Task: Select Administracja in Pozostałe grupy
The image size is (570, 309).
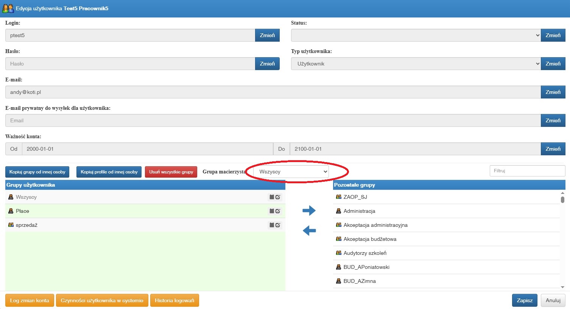Action: pos(446,211)
